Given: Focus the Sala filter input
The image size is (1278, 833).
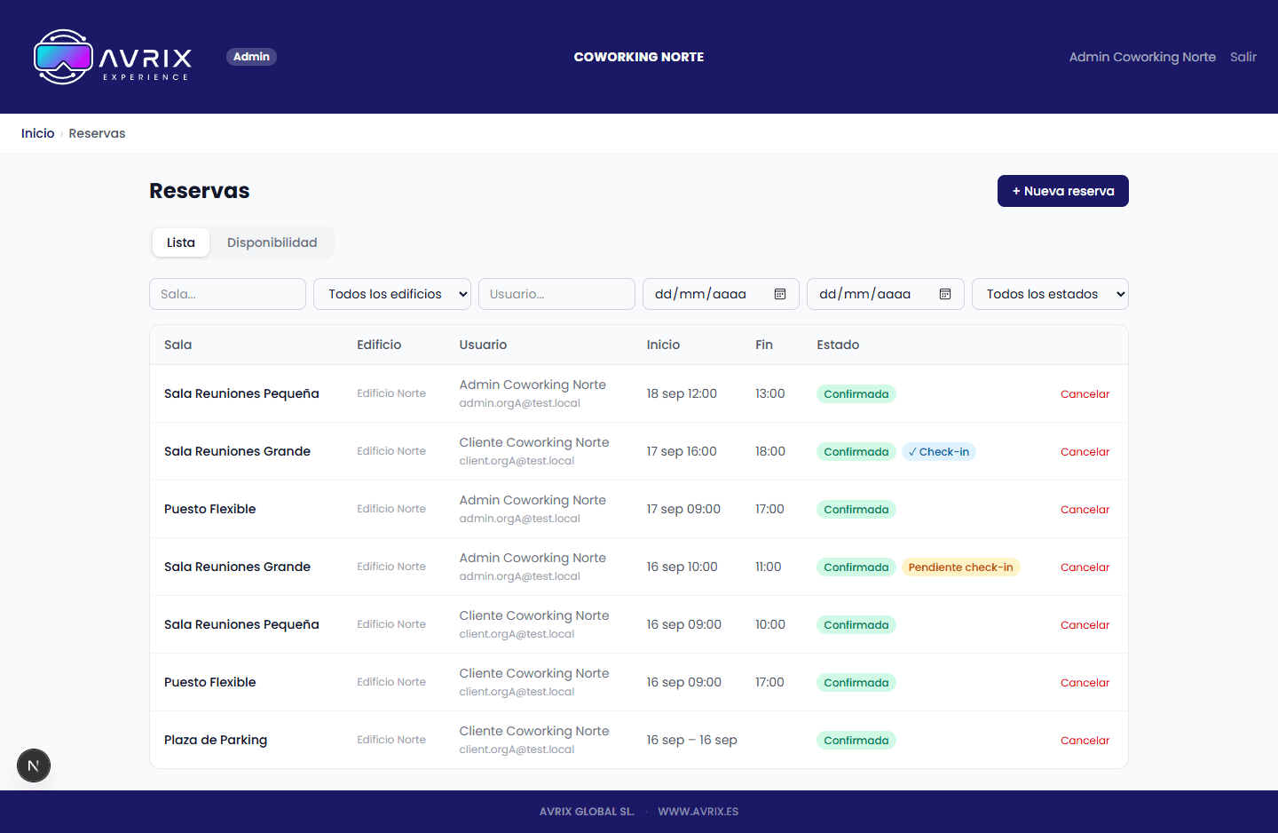Looking at the screenshot, I should point(227,294).
